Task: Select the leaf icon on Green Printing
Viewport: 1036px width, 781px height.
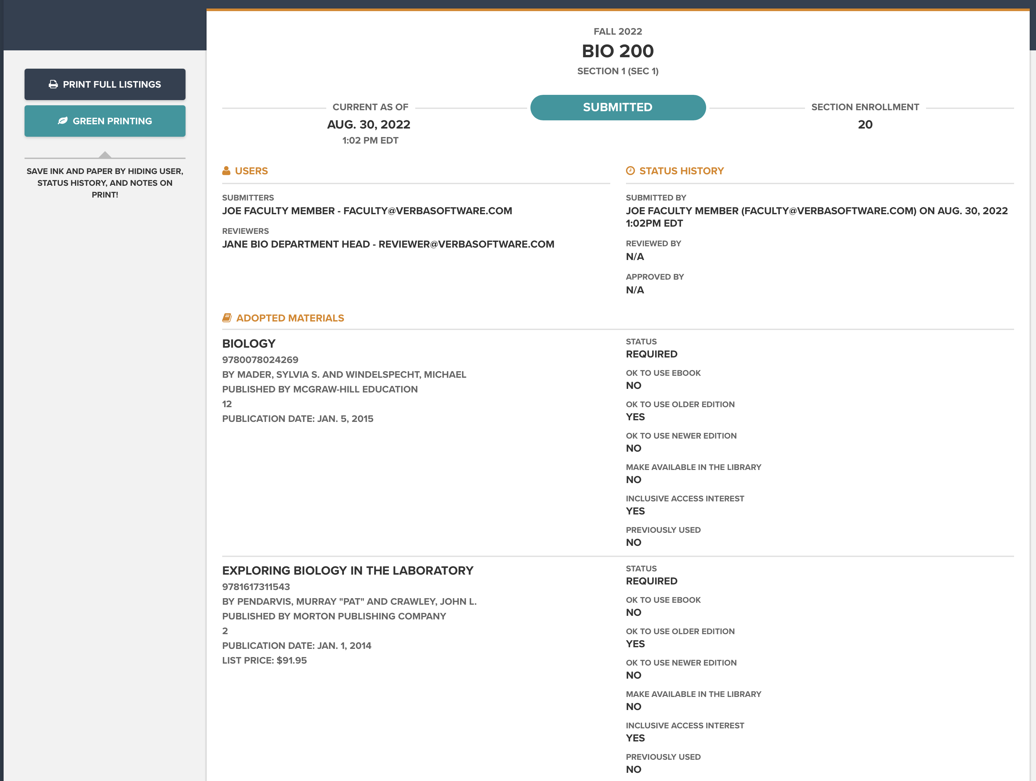Action: [x=62, y=121]
